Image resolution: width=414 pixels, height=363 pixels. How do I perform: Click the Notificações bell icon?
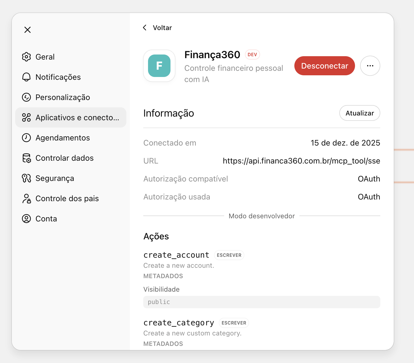[26, 77]
